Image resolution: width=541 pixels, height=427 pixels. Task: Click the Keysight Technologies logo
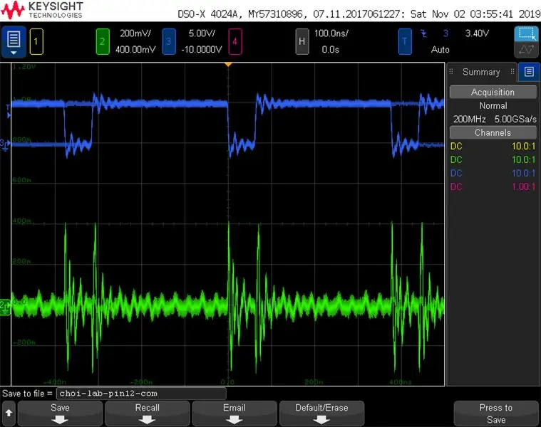(42, 10)
